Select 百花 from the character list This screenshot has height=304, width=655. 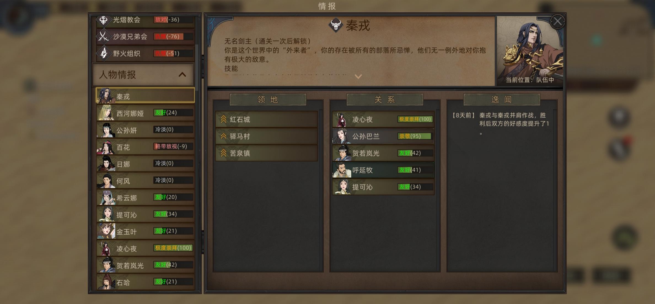click(145, 147)
